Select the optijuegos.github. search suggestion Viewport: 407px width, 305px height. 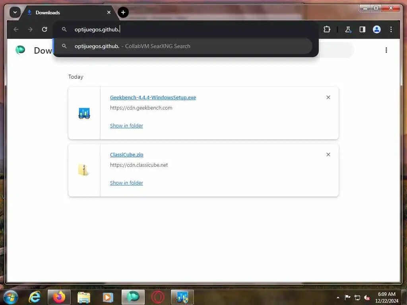tap(183, 46)
